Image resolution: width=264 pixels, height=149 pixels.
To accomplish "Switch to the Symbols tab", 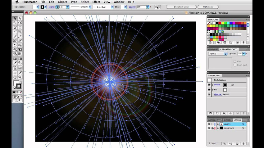I will (228, 120).
